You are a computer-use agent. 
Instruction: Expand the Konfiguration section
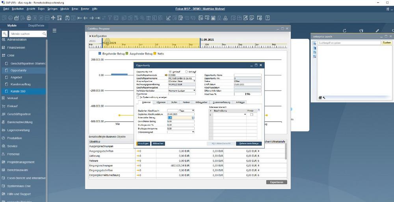point(98,36)
